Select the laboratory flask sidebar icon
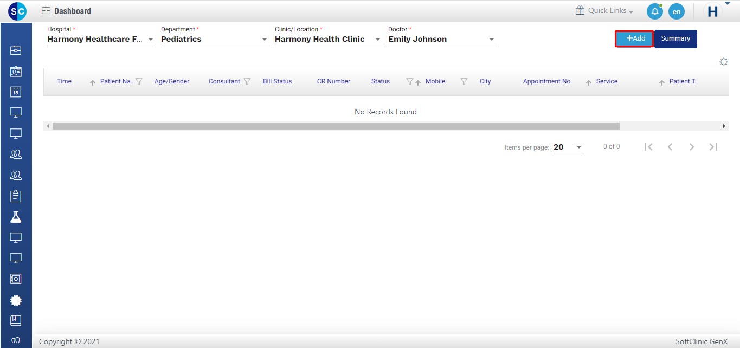 [16, 217]
